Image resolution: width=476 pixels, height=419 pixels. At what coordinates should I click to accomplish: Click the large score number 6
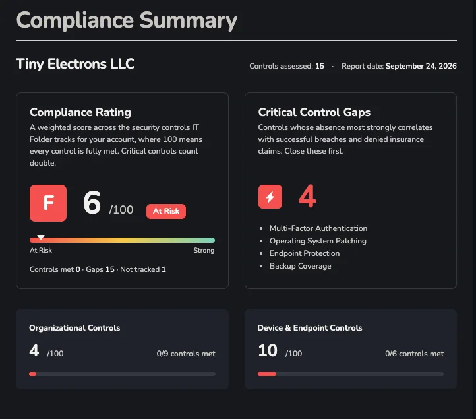[x=92, y=203]
